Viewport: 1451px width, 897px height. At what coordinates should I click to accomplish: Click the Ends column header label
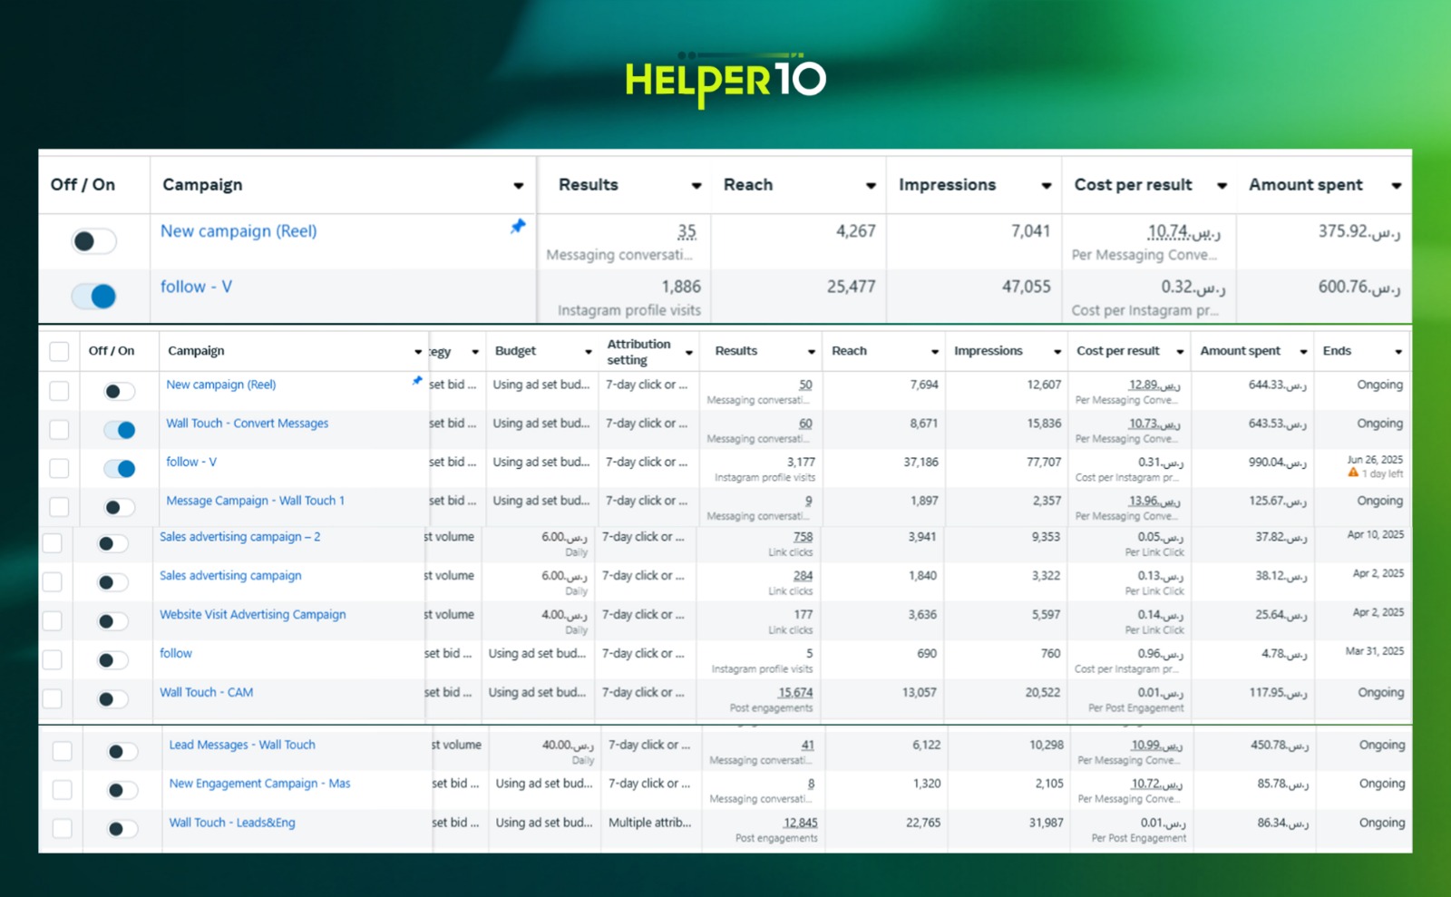point(1337,351)
